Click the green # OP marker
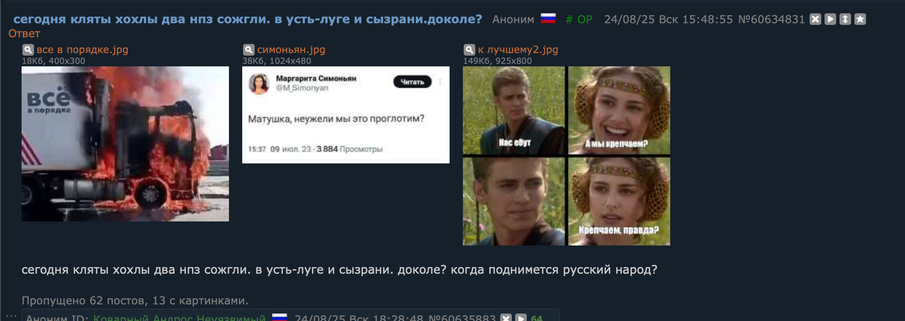 click(579, 19)
